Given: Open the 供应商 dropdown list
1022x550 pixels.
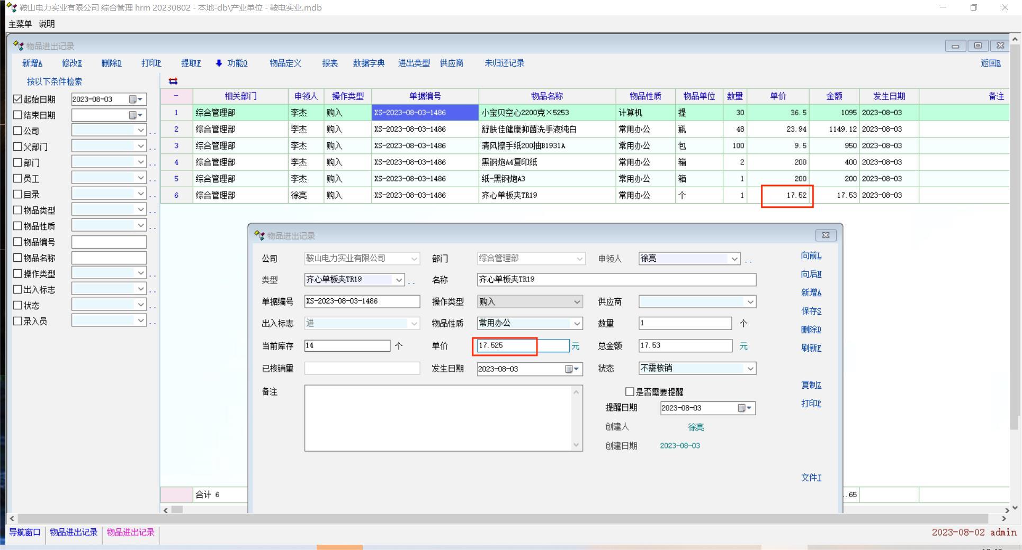Looking at the screenshot, I should click(750, 302).
